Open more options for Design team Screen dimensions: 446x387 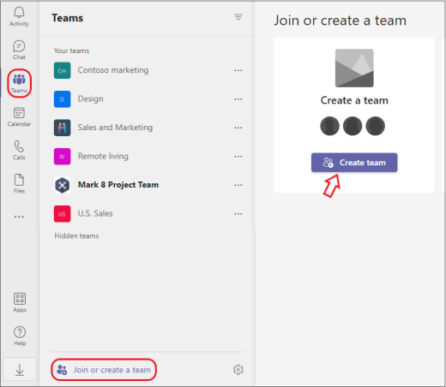(x=238, y=99)
